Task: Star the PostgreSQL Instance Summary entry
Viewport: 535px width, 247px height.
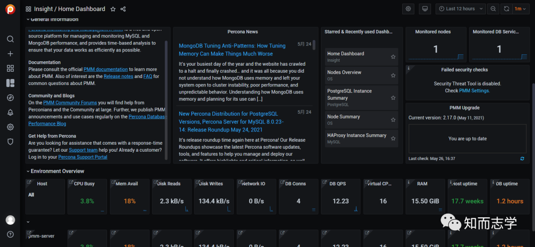Action: click(x=393, y=98)
